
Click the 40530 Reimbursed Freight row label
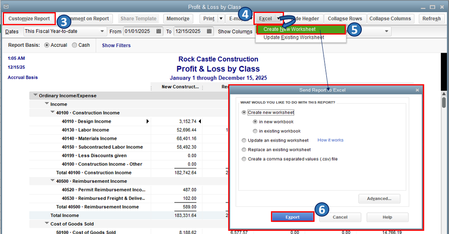pyautogui.click(x=103, y=198)
